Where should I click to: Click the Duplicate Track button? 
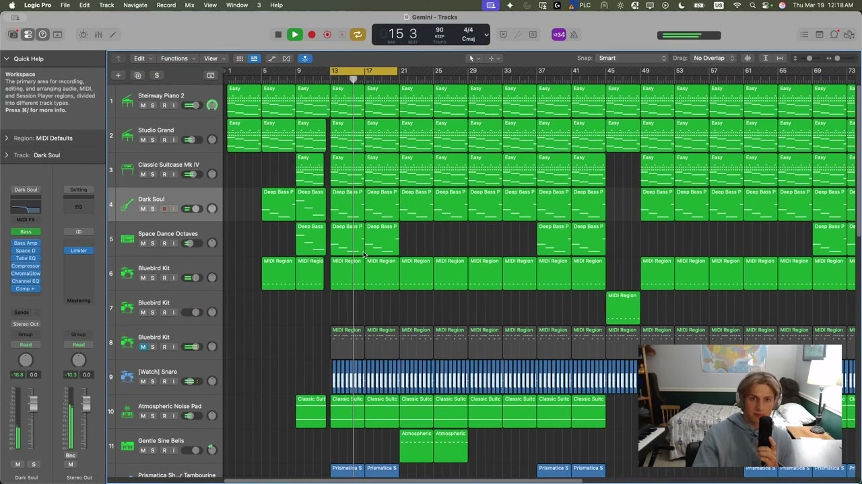click(137, 75)
